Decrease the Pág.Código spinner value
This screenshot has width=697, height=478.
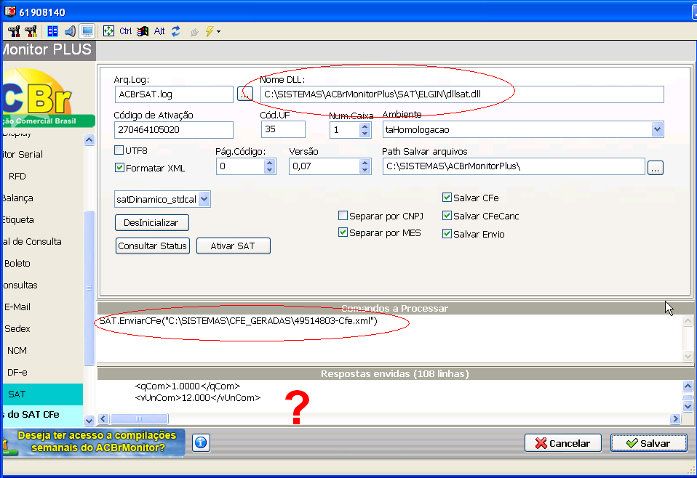click(x=269, y=169)
